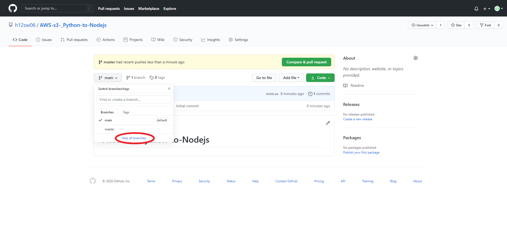507x236 pixels.
Task: Click the footer GitHub mark icon
Action: coord(93,181)
